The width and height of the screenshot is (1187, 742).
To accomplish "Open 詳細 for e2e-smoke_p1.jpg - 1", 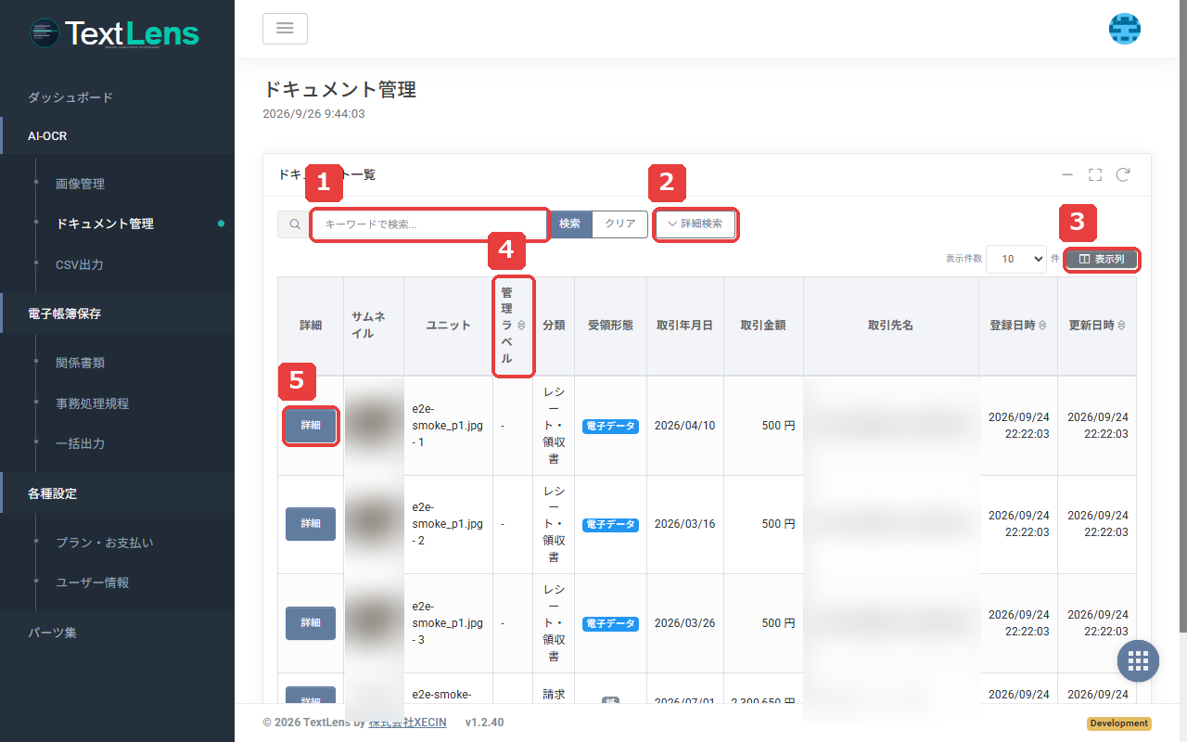I will pyautogui.click(x=311, y=426).
